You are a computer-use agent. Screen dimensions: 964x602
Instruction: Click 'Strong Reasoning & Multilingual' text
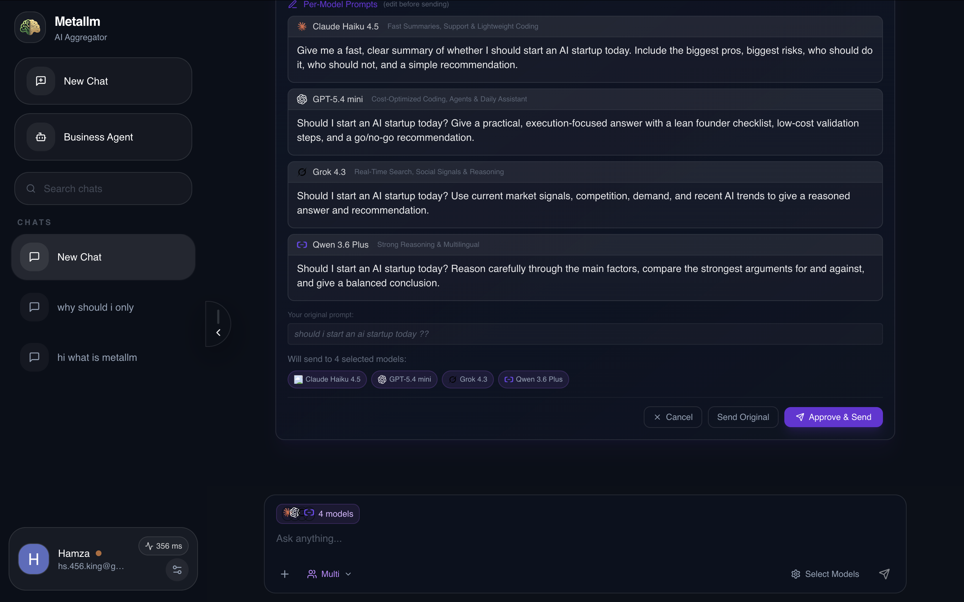click(428, 244)
